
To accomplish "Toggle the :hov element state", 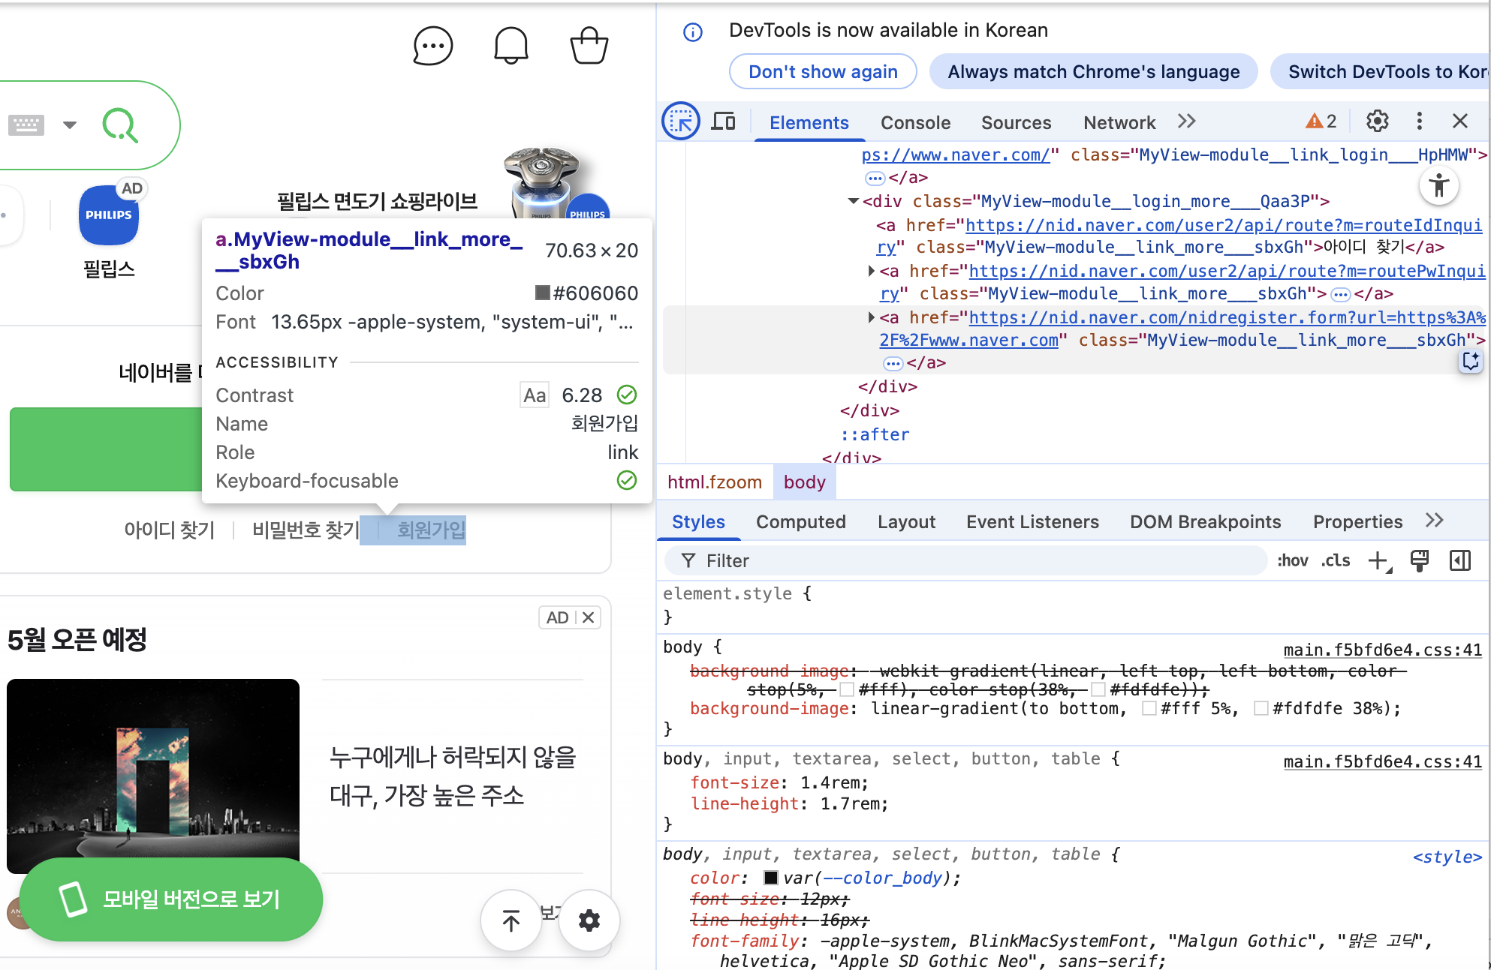I will [1292, 560].
